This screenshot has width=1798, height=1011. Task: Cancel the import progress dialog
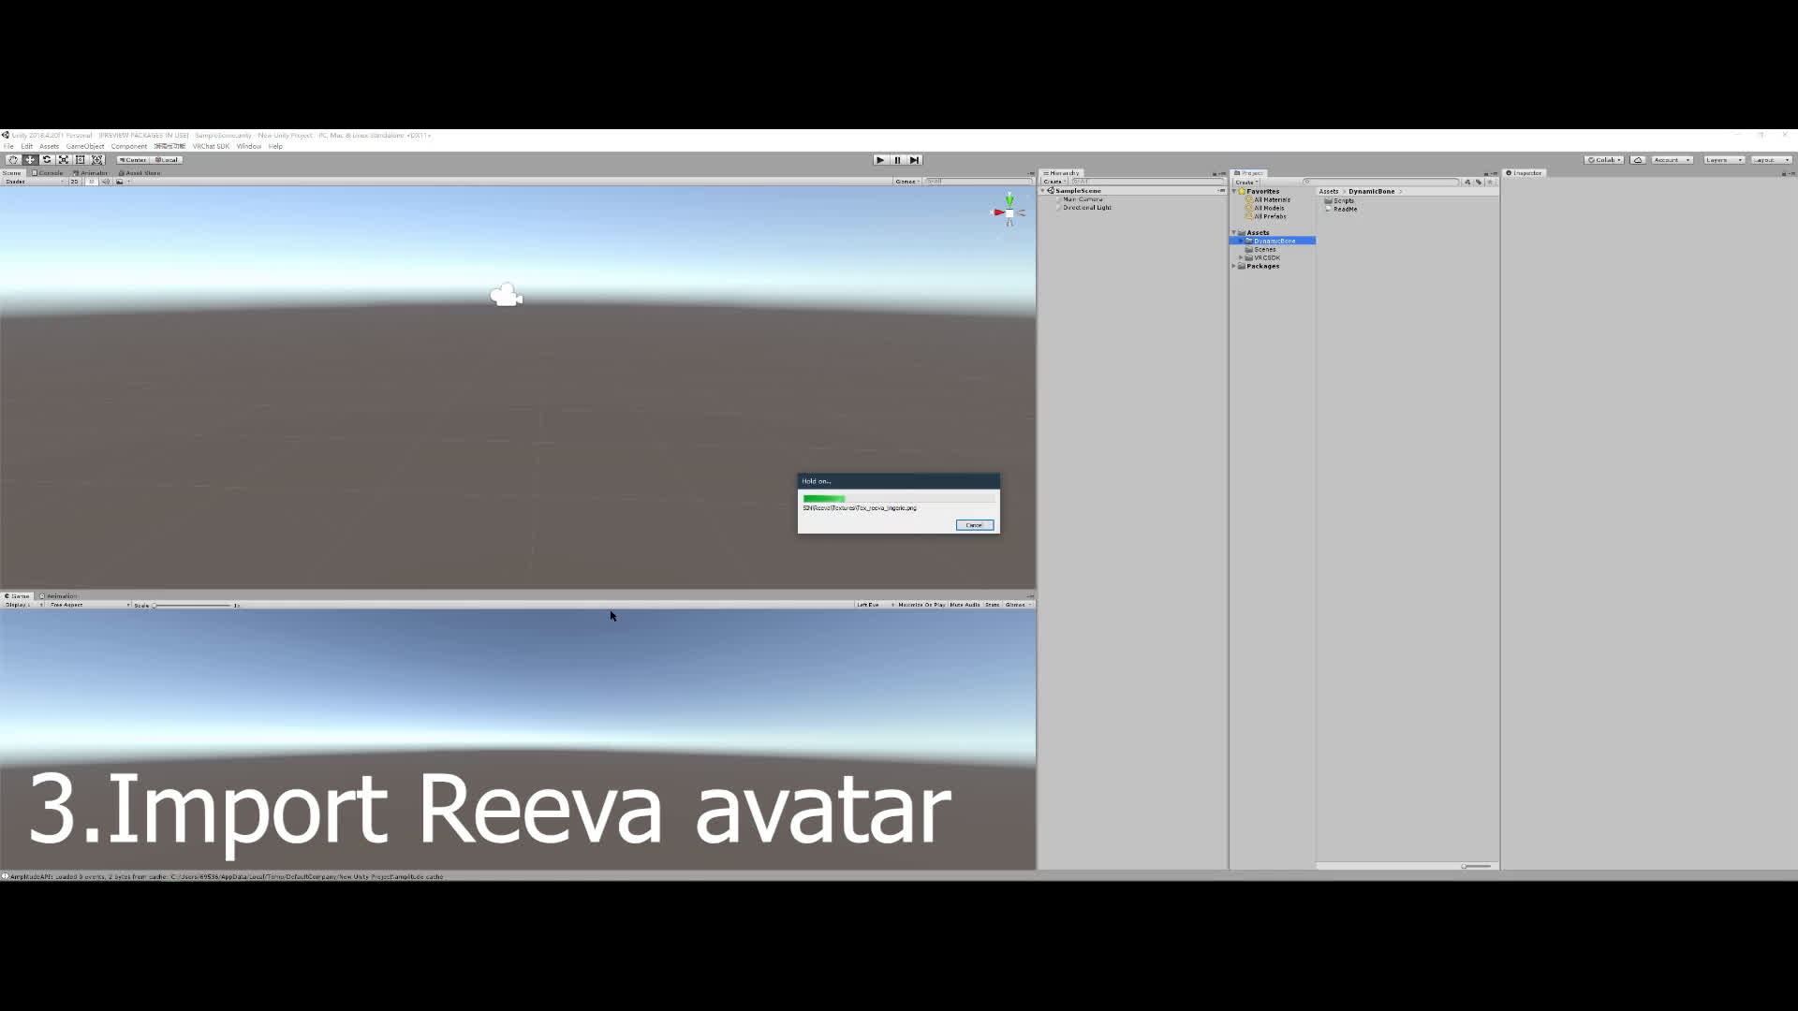(975, 525)
